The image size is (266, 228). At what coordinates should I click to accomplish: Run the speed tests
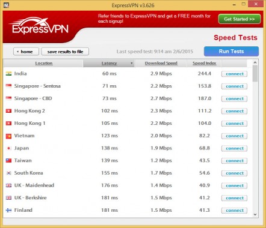(x=231, y=52)
